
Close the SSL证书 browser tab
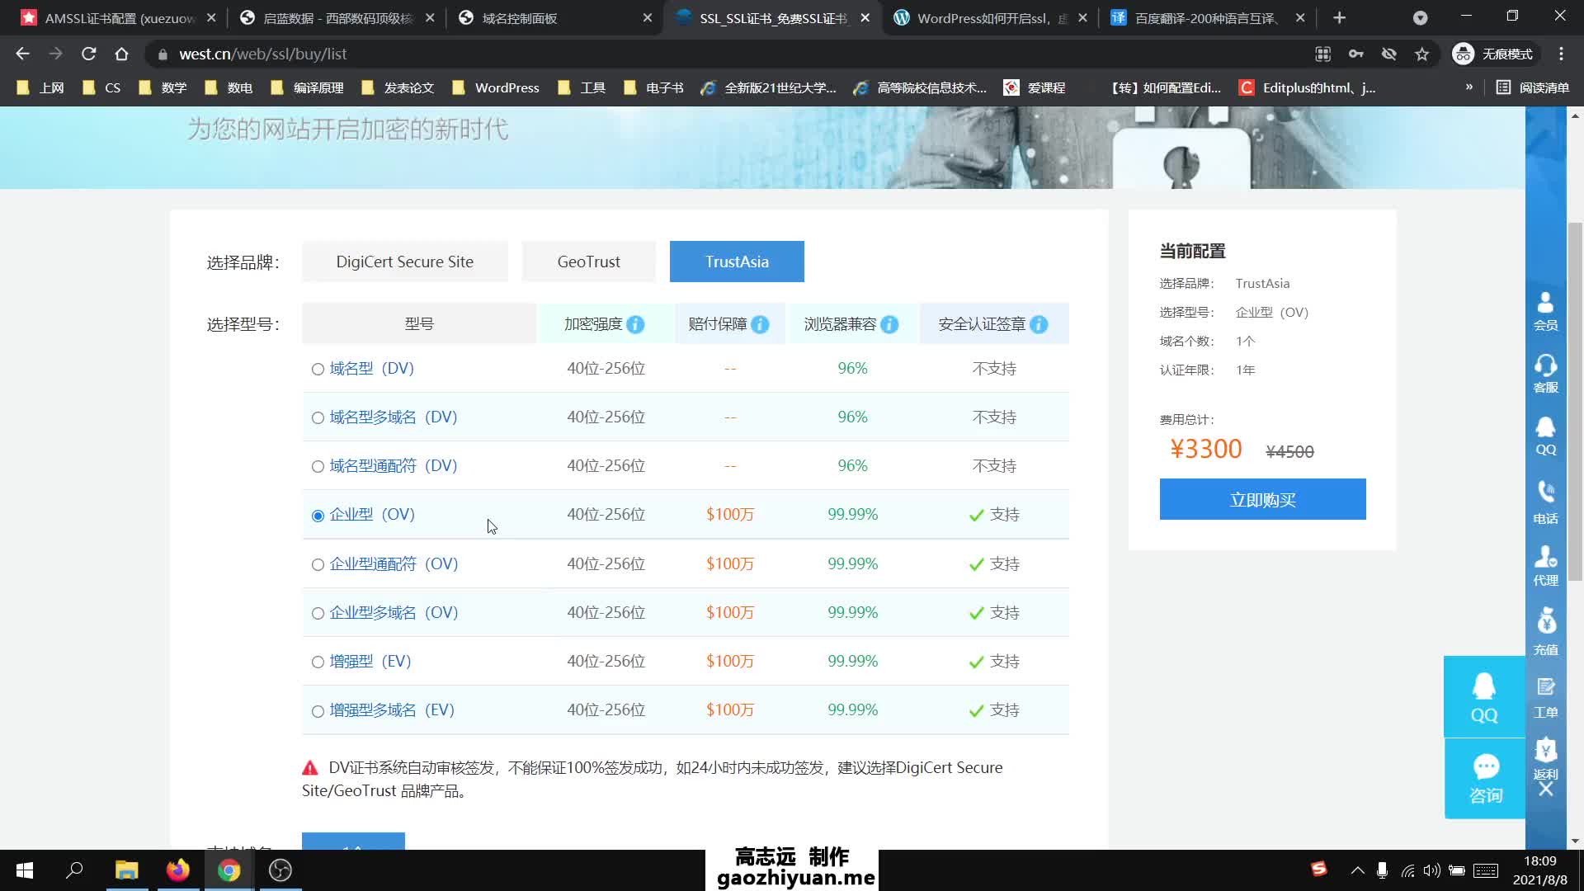click(865, 17)
